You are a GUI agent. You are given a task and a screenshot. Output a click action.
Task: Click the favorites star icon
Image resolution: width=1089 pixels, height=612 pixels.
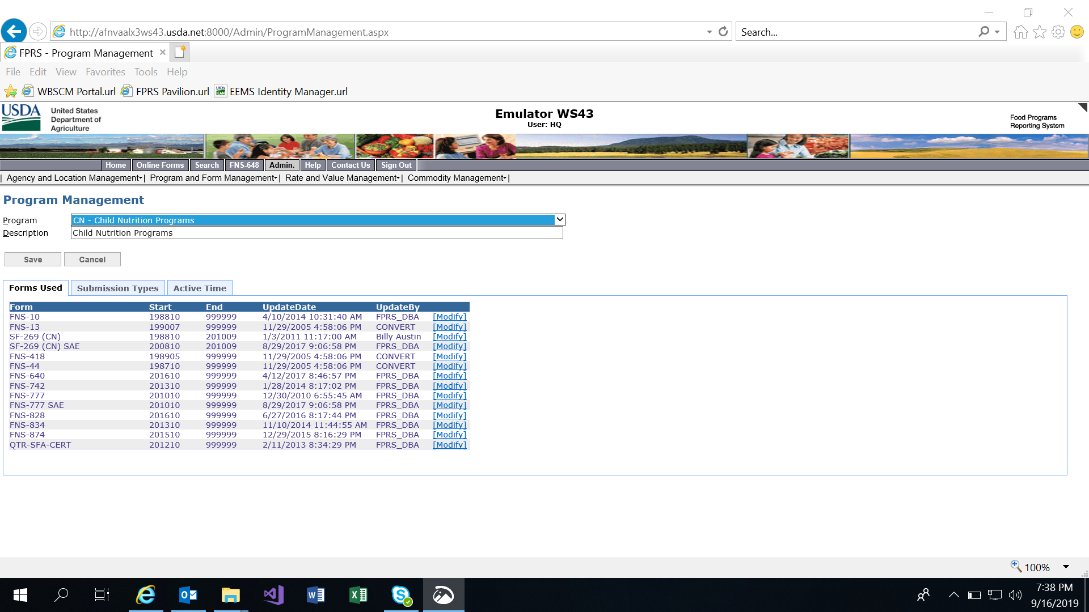(1039, 32)
